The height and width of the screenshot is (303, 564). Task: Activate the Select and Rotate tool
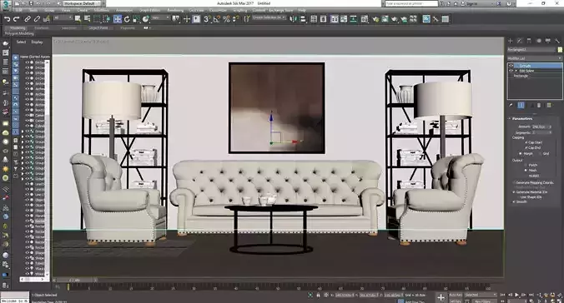[127, 19]
